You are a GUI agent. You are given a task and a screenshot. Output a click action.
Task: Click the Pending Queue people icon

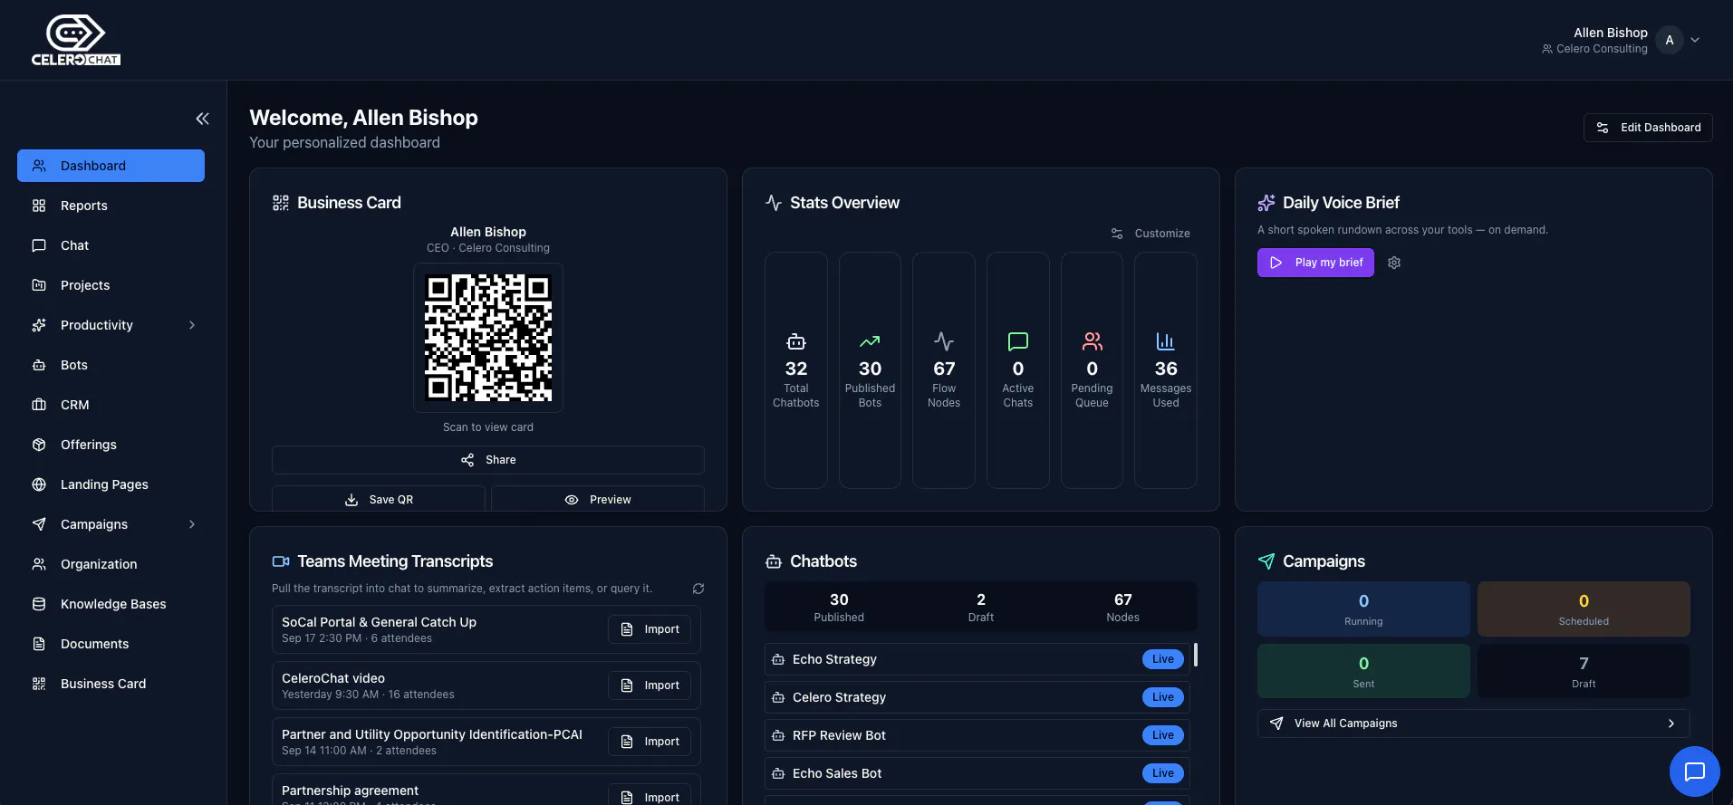click(1093, 341)
